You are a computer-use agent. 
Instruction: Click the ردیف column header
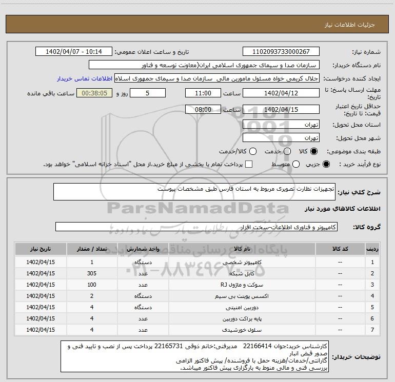(372, 249)
